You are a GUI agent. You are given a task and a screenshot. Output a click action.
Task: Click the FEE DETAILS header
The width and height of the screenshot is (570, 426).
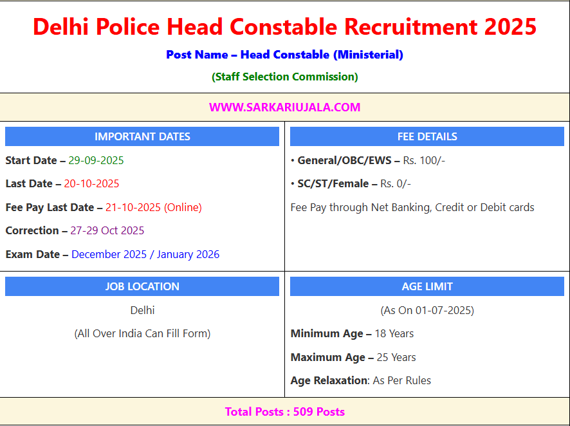coord(427,136)
